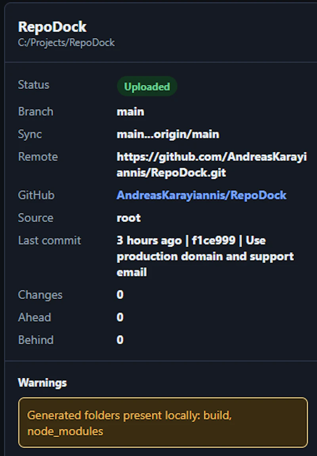Click the Last commit label
This screenshot has height=456, width=317.
click(x=50, y=241)
